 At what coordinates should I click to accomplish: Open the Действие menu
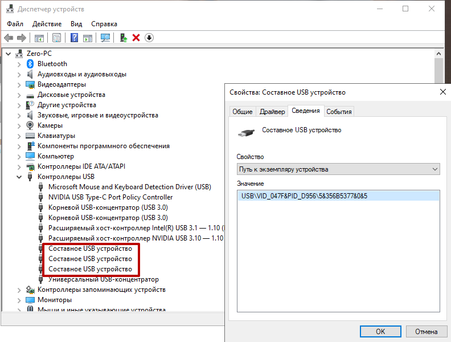pyautogui.click(x=47, y=24)
